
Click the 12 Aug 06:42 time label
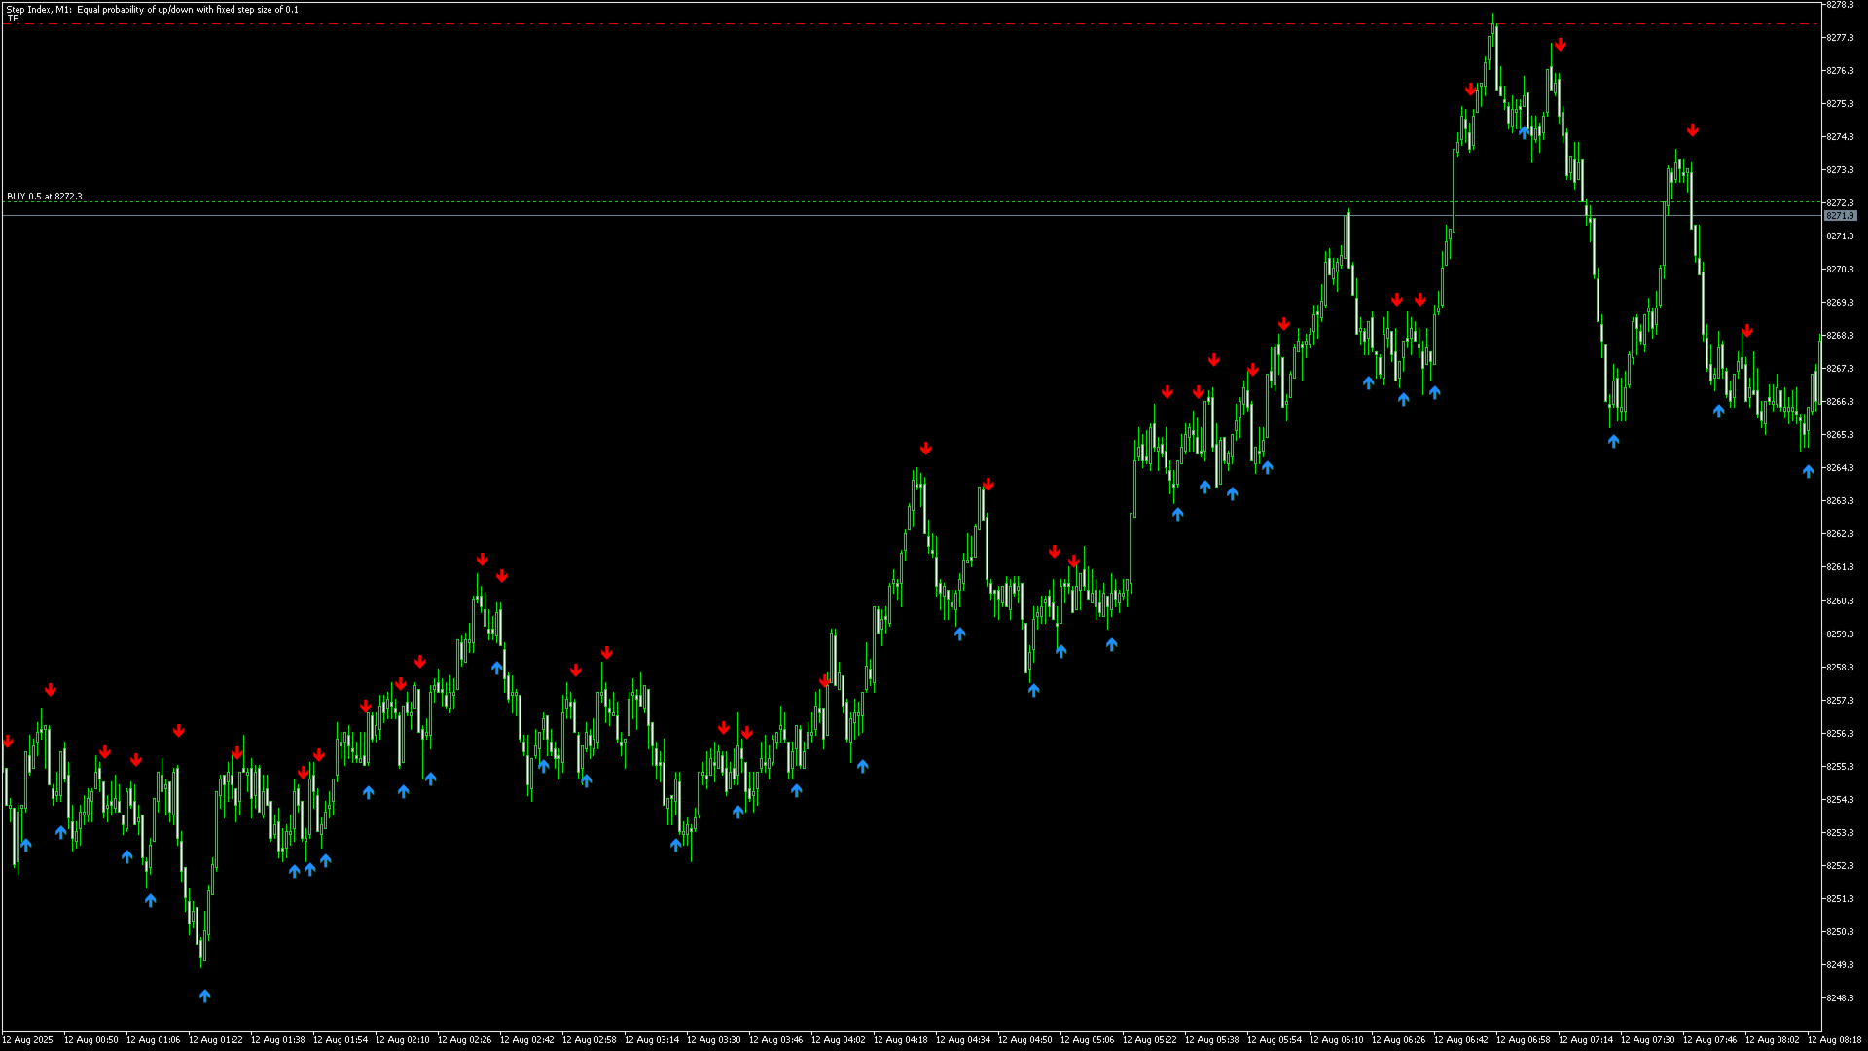1460,1040
